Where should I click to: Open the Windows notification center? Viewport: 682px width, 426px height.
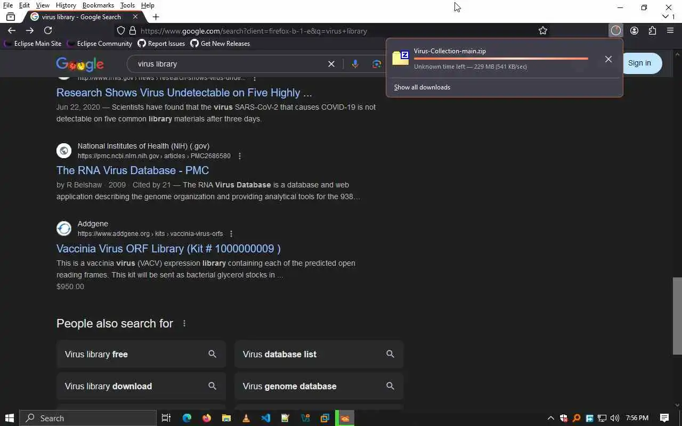click(x=664, y=418)
